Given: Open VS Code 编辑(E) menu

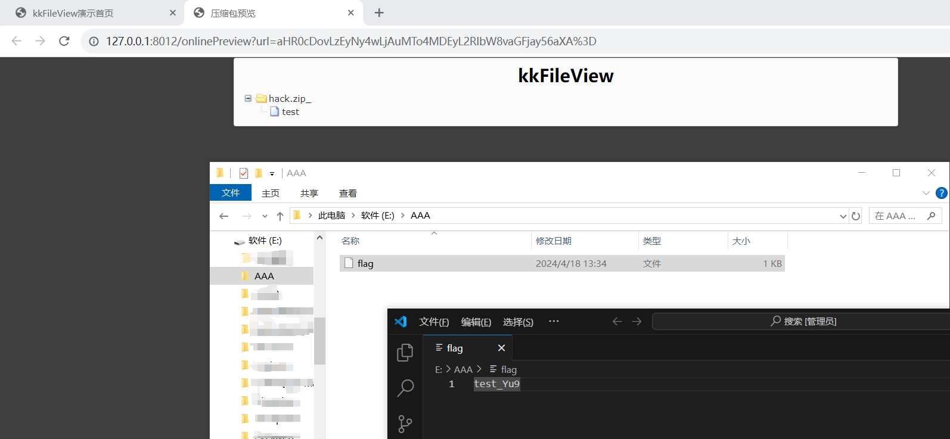Looking at the screenshot, I should click(x=476, y=322).
